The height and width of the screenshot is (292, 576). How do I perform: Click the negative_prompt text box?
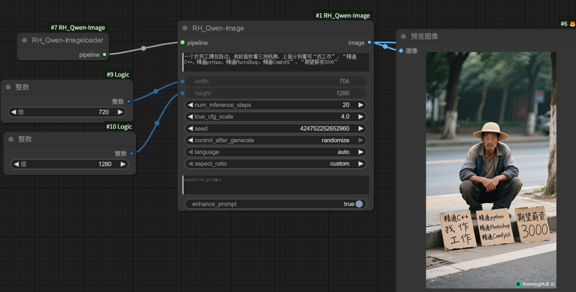(276, 185)
